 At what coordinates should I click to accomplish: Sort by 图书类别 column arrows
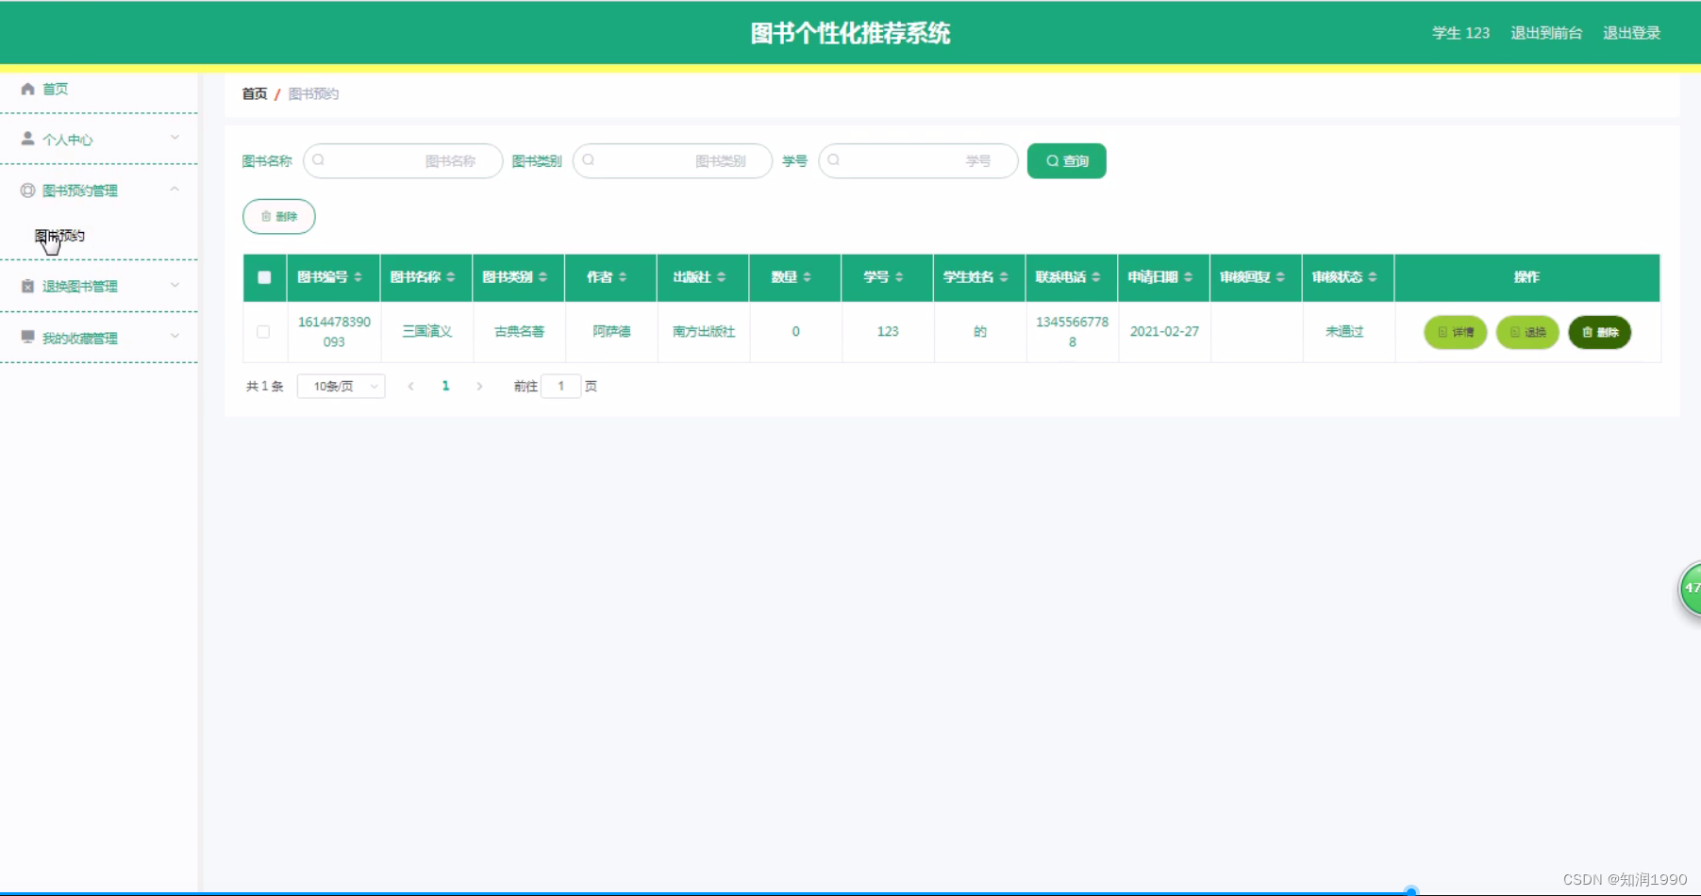point(543,277)
